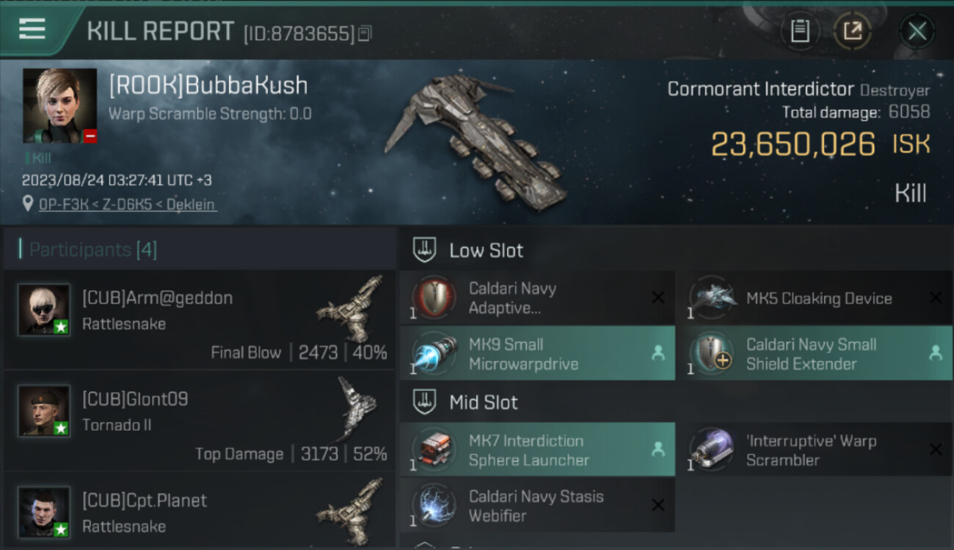Select the MK5 Cloaking Device icon

tap(712, 298)
